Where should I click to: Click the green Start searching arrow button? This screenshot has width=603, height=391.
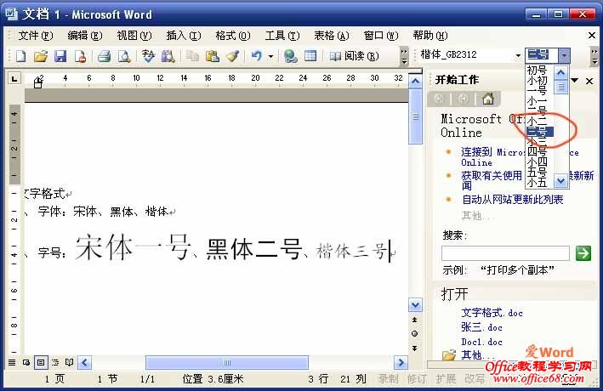click(583, 253)
